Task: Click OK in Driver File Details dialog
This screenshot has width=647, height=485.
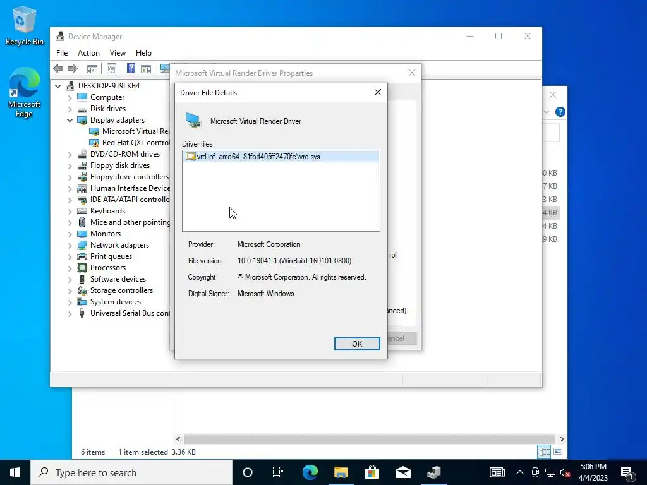Action: [357, 344]
